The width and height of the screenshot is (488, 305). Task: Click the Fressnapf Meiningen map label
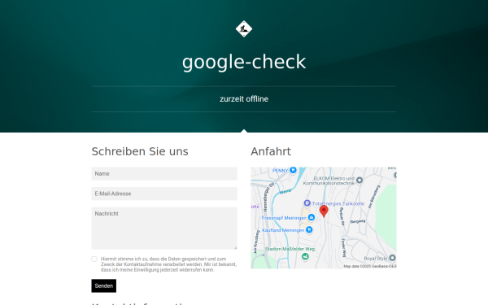(284, 218)
